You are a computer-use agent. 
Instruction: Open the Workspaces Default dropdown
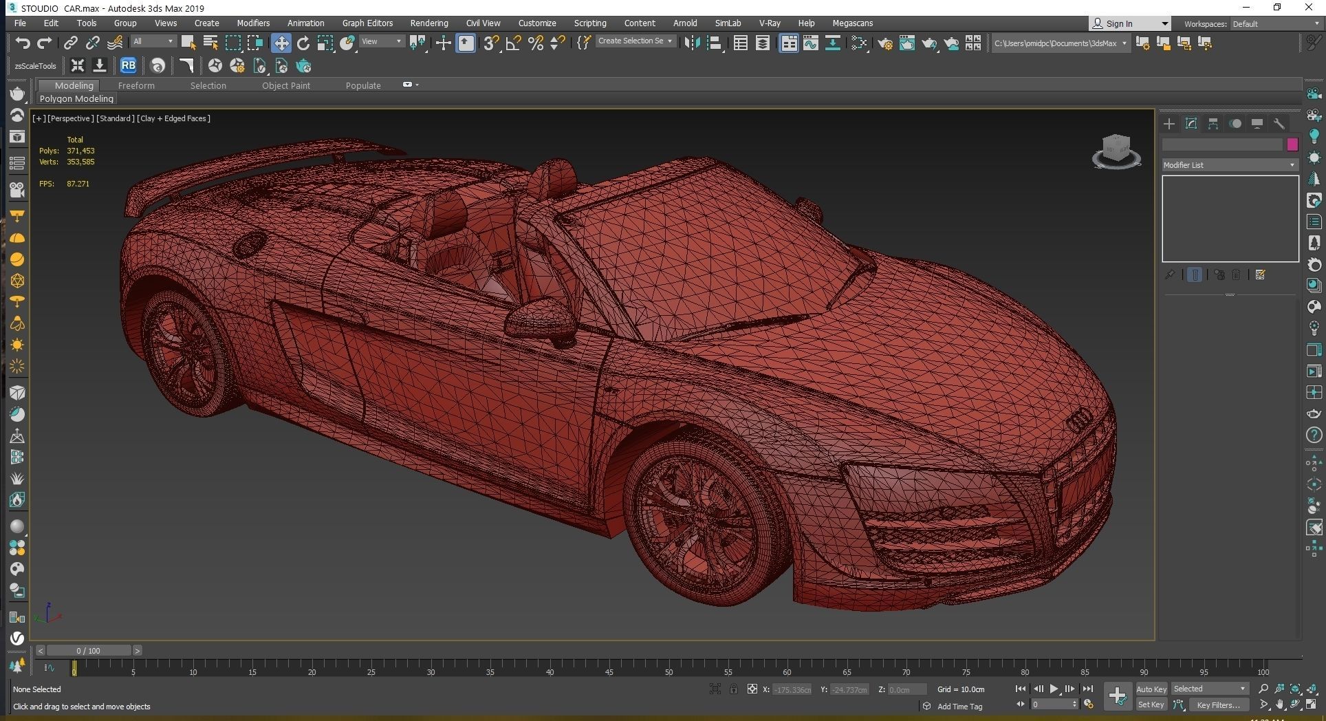pyautogui.click(x=1275, y=24)
